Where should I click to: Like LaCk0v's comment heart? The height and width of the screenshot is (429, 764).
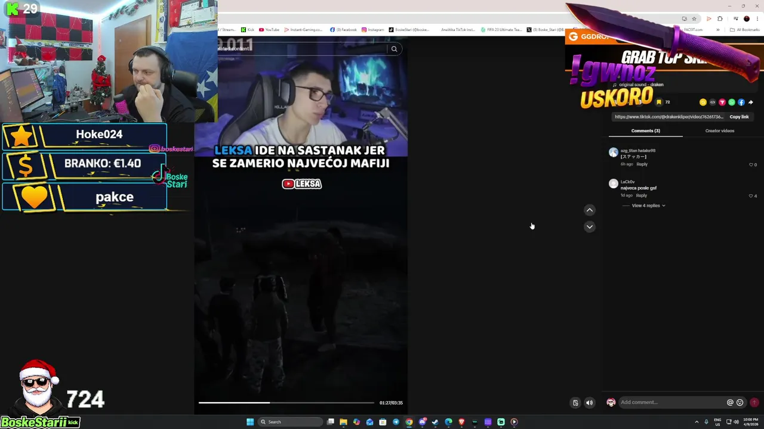tap(751, 195)
